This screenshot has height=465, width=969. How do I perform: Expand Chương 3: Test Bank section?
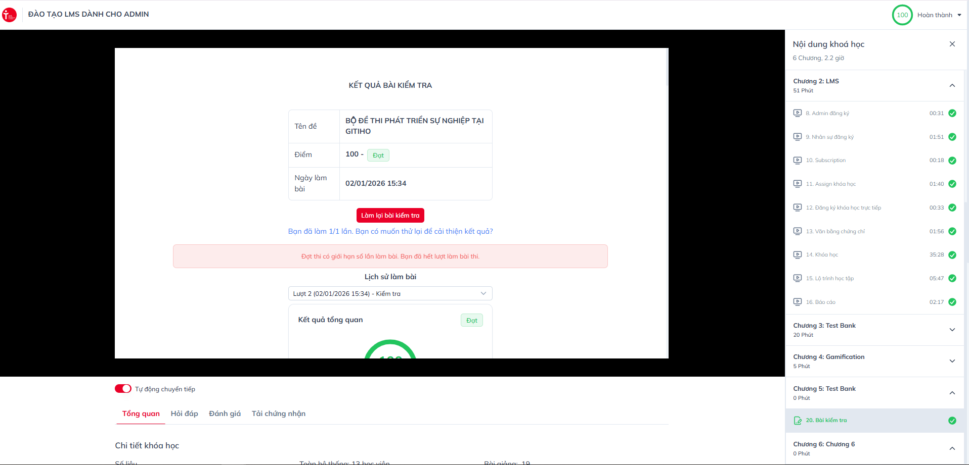click(952, 330)
